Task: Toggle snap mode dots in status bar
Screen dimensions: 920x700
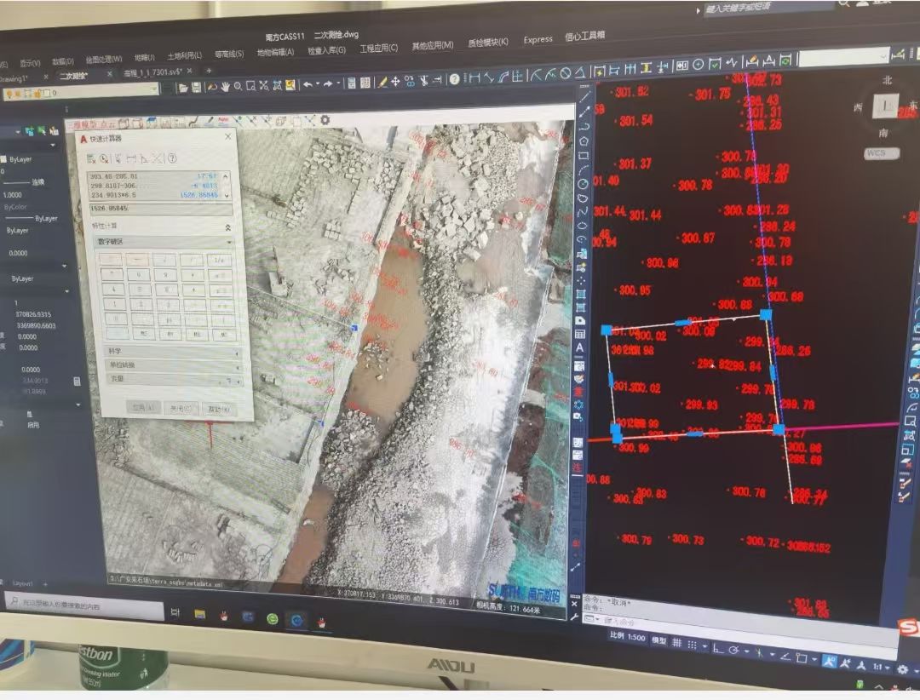Action: (x=693, y=645)
